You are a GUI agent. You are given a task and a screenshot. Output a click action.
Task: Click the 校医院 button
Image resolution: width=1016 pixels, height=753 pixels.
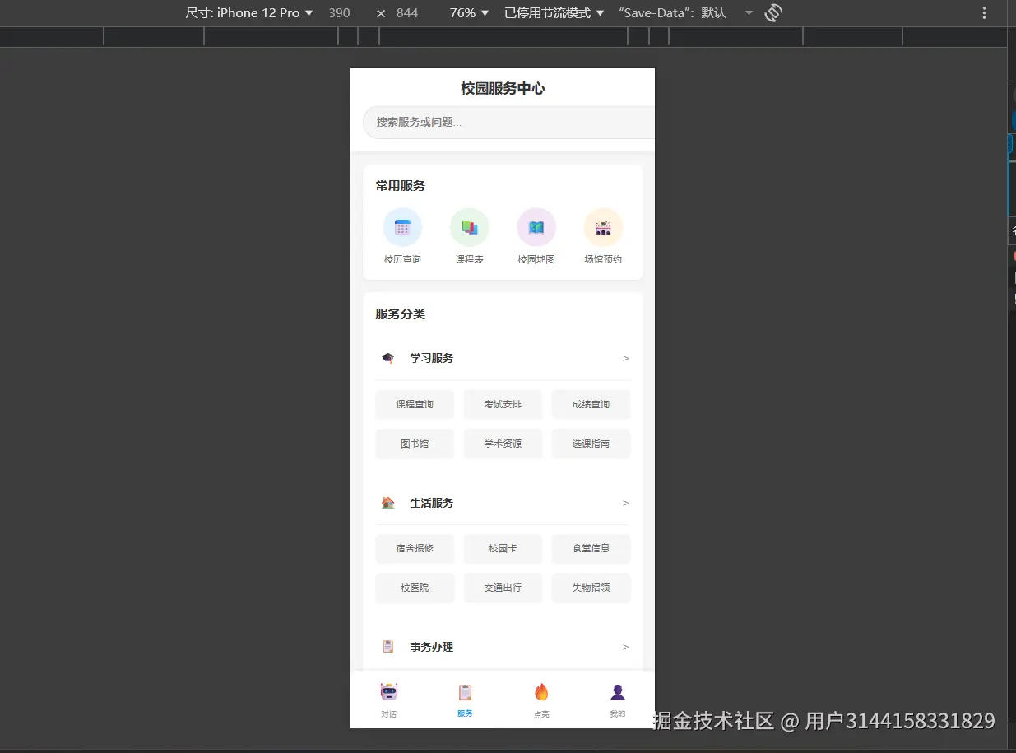tap(415, 588)
